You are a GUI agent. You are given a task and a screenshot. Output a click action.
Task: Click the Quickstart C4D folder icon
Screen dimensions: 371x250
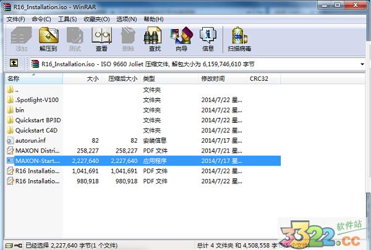[x=10, y=130]
